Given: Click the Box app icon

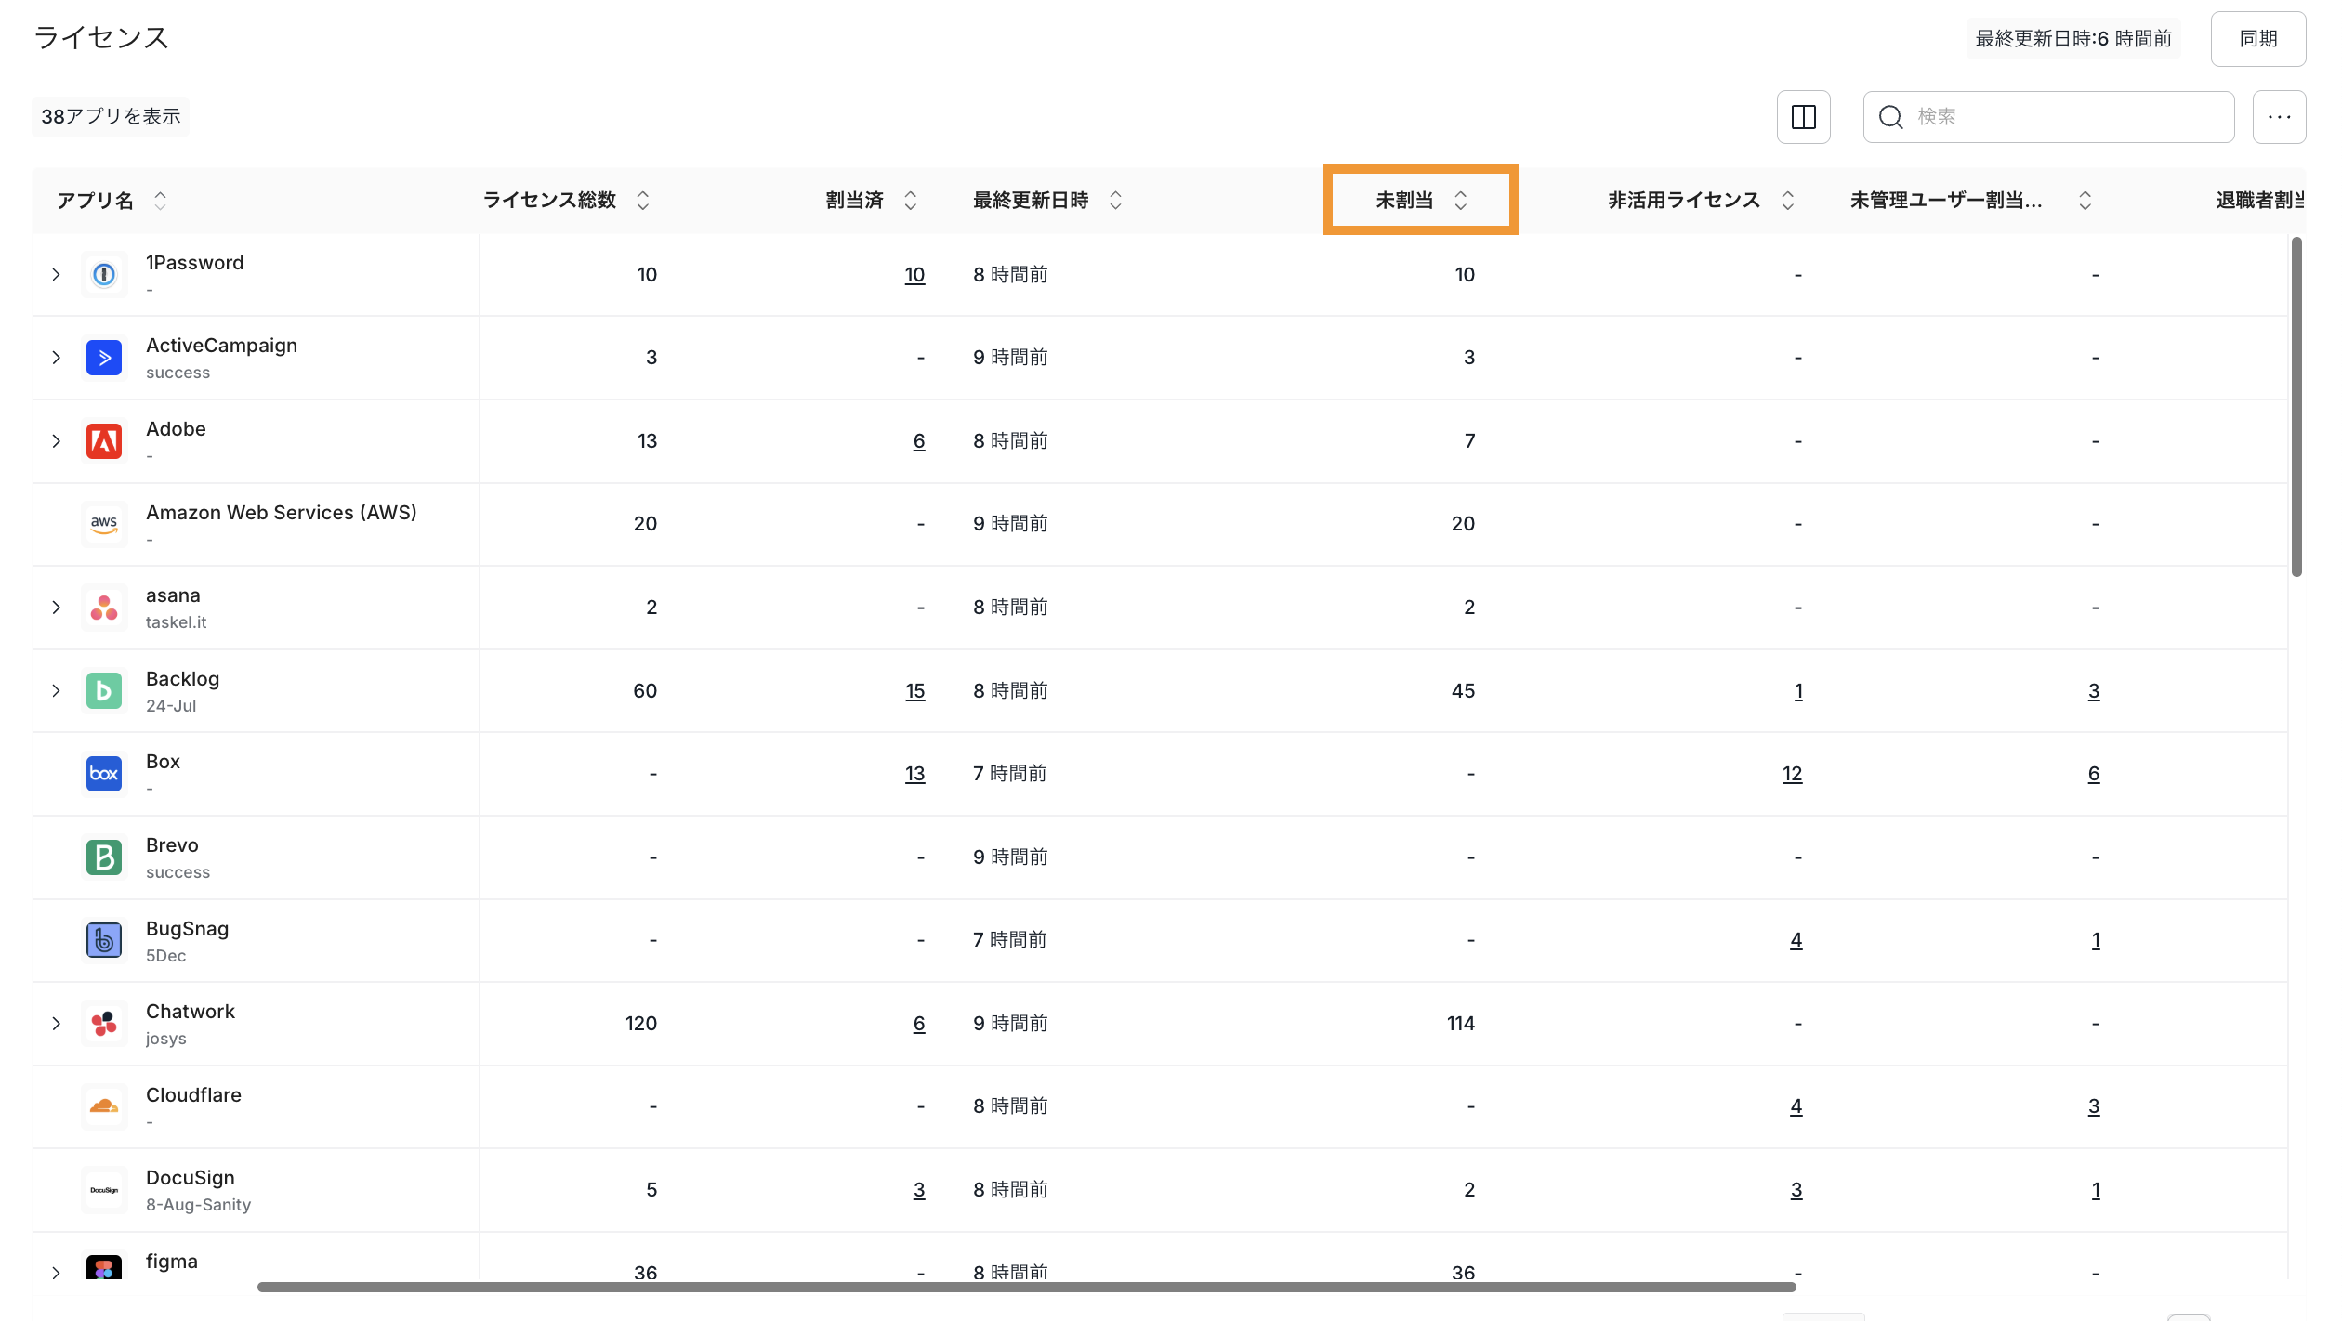Looking at the screenshot, I should coord(104,774).
